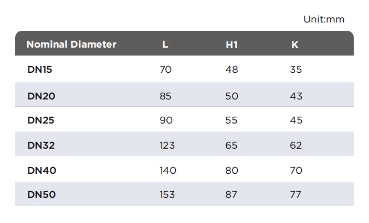Select the K column header

(x=295, y=45)
